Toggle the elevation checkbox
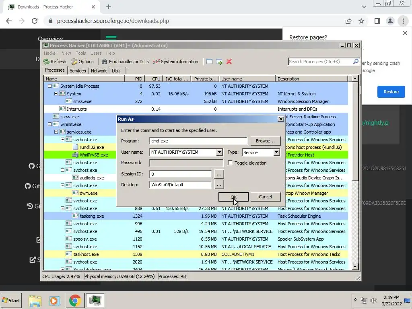Screen dimensions: 412x309 (230, 163)
